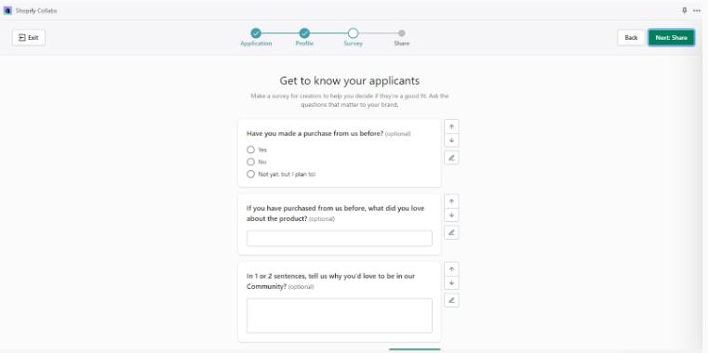
Task: Move 'what did you love' question down
Action: coord(451,215)
